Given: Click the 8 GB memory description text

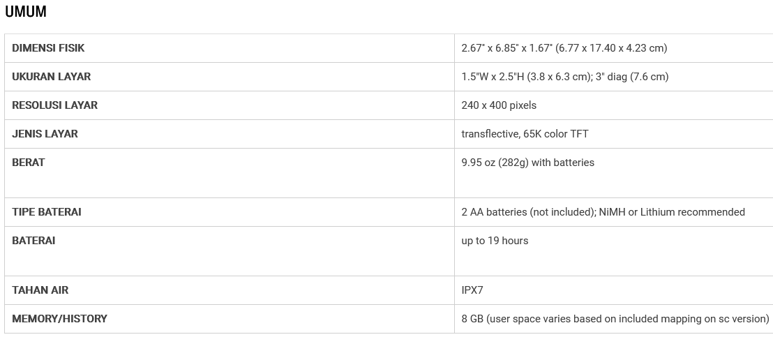Looking at the screenshot, I should point(615,319).
